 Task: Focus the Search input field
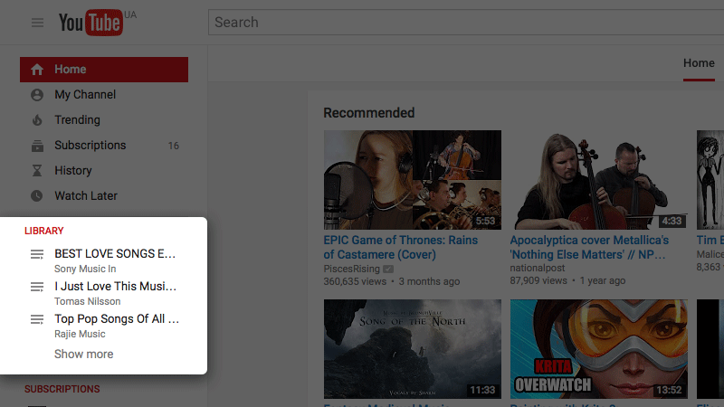click(x=466, y=22)
